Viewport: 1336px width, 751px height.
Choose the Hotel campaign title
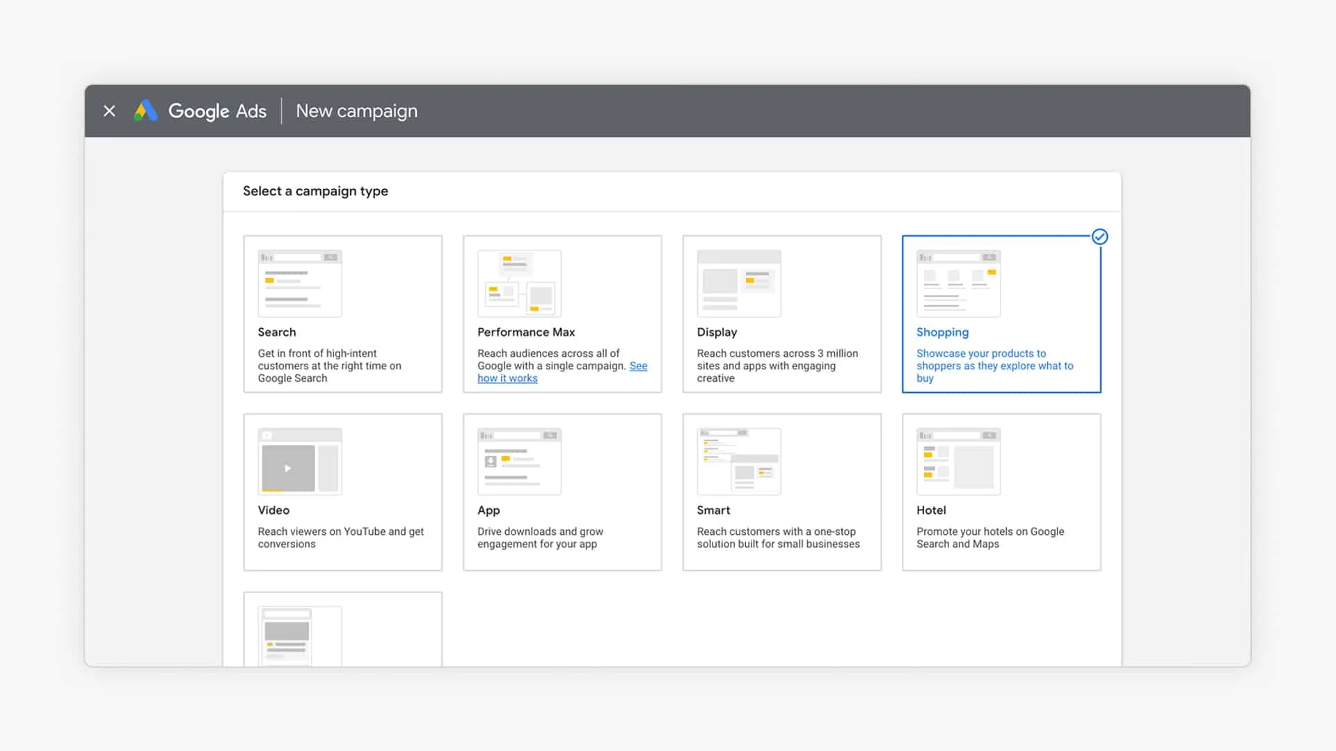[931, 510]
